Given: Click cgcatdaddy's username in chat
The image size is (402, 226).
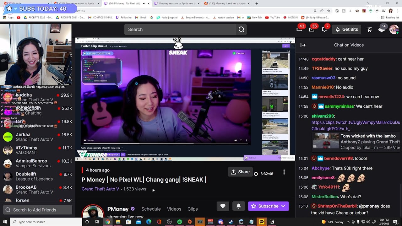Looking at the screenshot, I should pyautogui.click(x=323, y=59).
